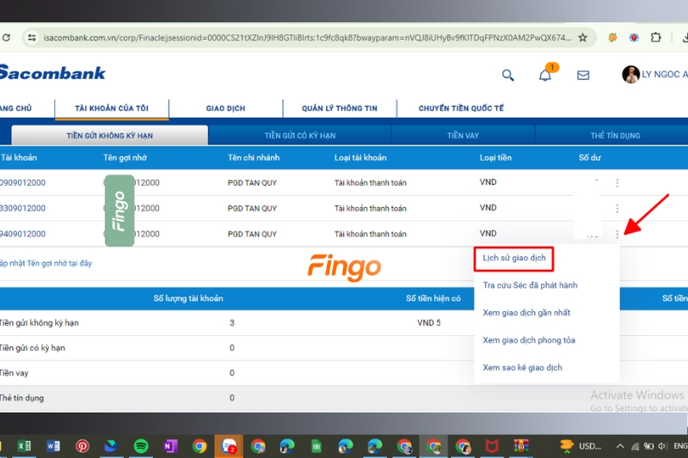Image resolution: width=688 pixels, height=458 pixels.
Task: Open McAfee red shield taskbar icon
Action: pyautogui.click(x=492, y=446)
